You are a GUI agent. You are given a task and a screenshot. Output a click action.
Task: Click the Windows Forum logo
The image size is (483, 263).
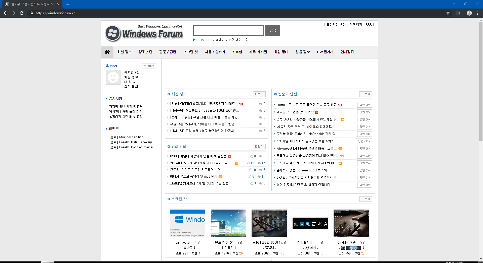(144, 33)
